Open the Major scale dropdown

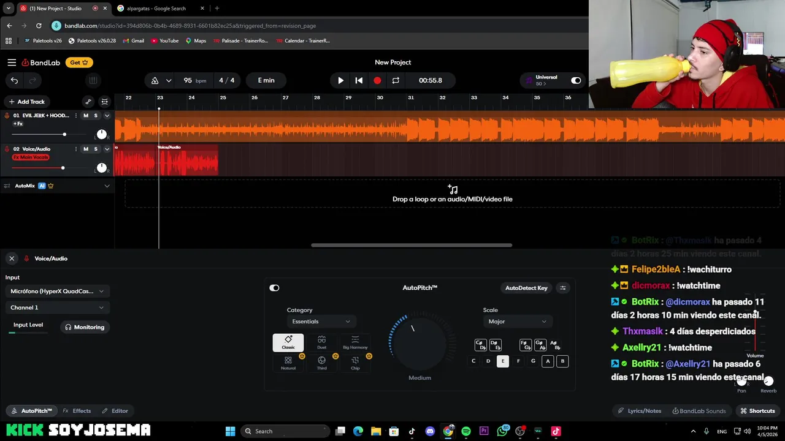click(516, 322)
